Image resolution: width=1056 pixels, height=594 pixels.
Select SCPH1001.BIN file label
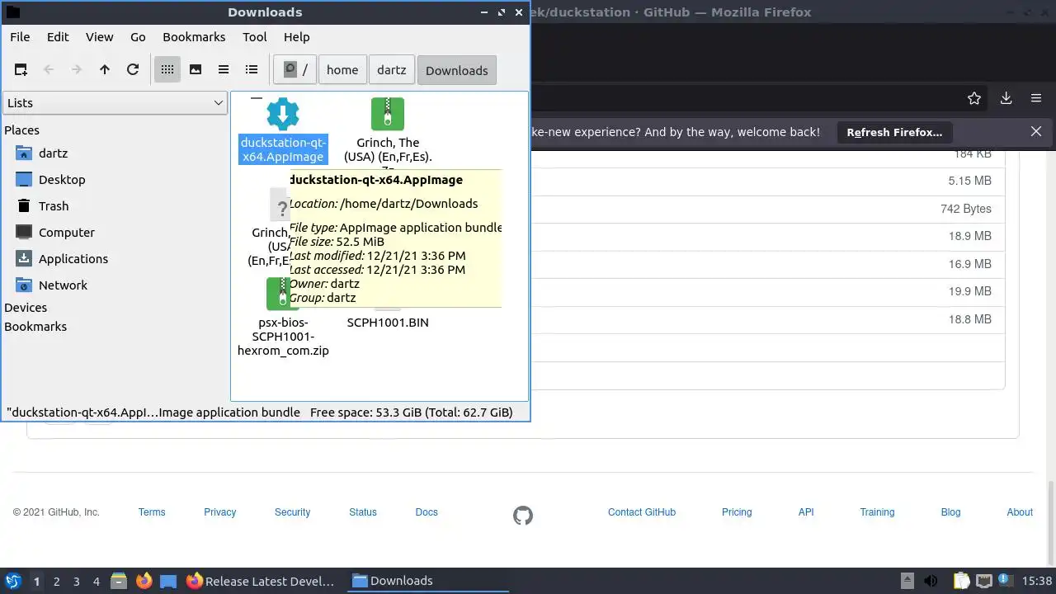(388, 323)
